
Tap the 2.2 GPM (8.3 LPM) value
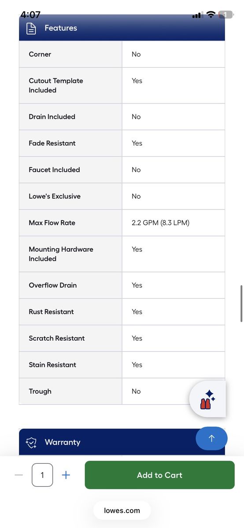(x=160, y=223)
